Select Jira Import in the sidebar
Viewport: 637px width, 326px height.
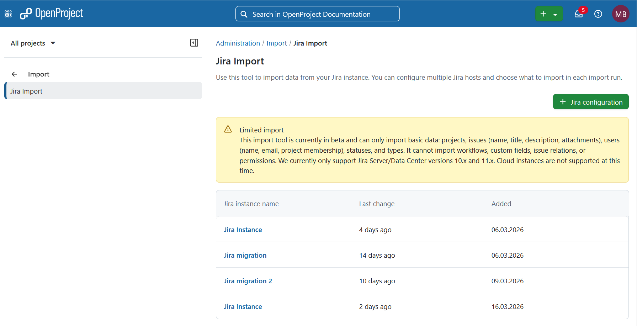[26, 91]
